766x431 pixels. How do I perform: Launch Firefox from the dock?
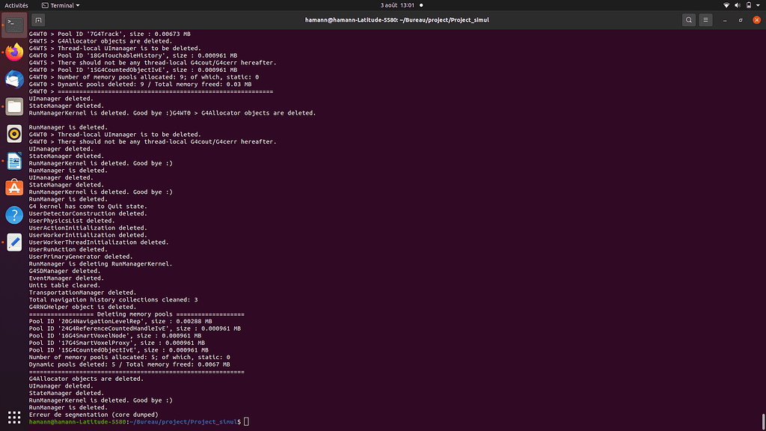pyautogui.click(x=13, y=52)
